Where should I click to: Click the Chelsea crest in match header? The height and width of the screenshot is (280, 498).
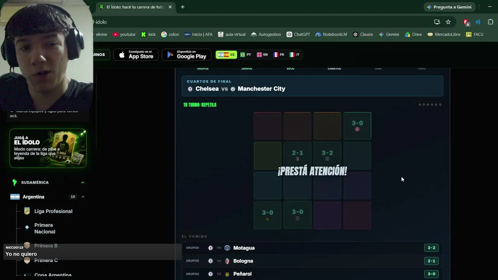190,89
